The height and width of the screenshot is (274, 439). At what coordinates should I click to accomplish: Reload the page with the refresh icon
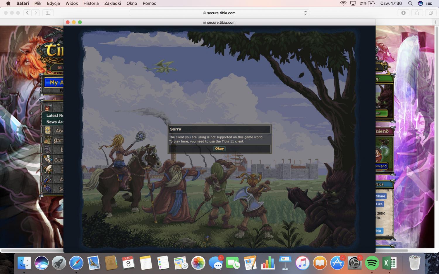pos(305,13)
